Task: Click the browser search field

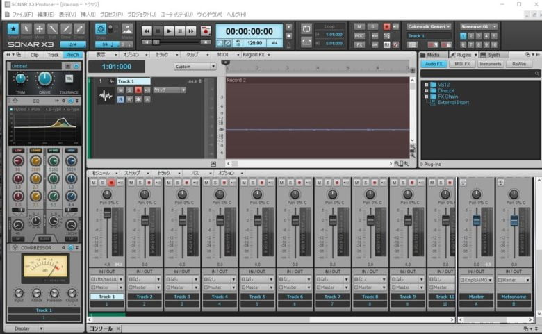Action: pyautogui.click(x=479, y=73)
